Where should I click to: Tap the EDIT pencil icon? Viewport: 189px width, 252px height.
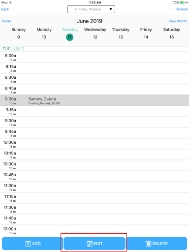[90, 244]
